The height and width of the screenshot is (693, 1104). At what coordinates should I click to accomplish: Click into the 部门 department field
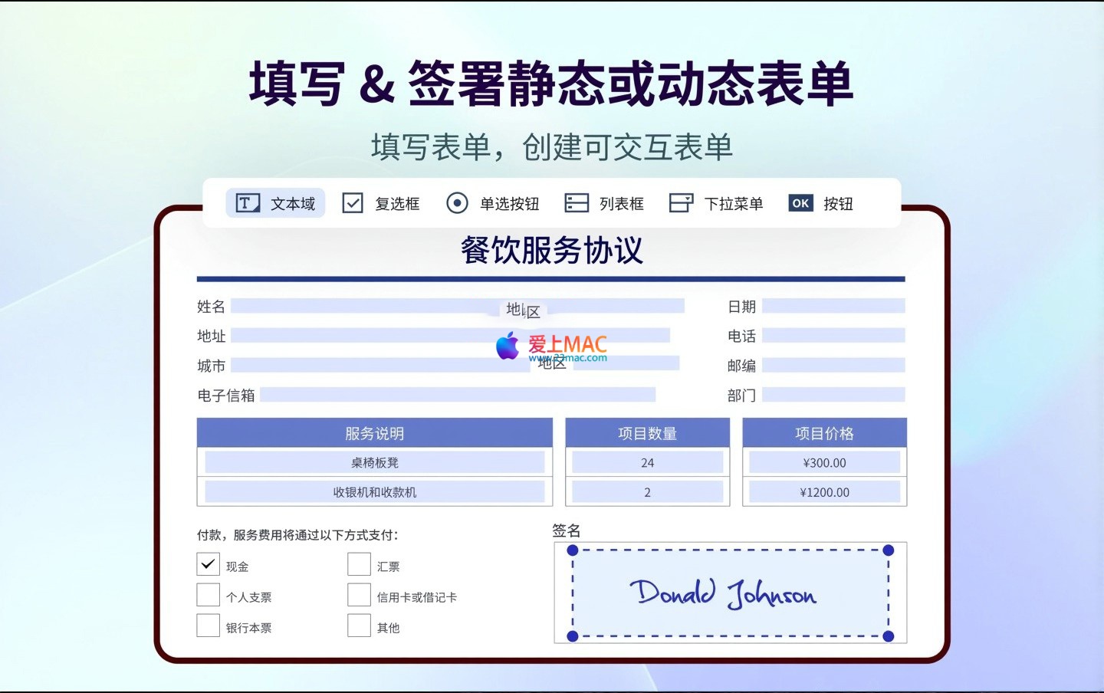pos(833,395)
